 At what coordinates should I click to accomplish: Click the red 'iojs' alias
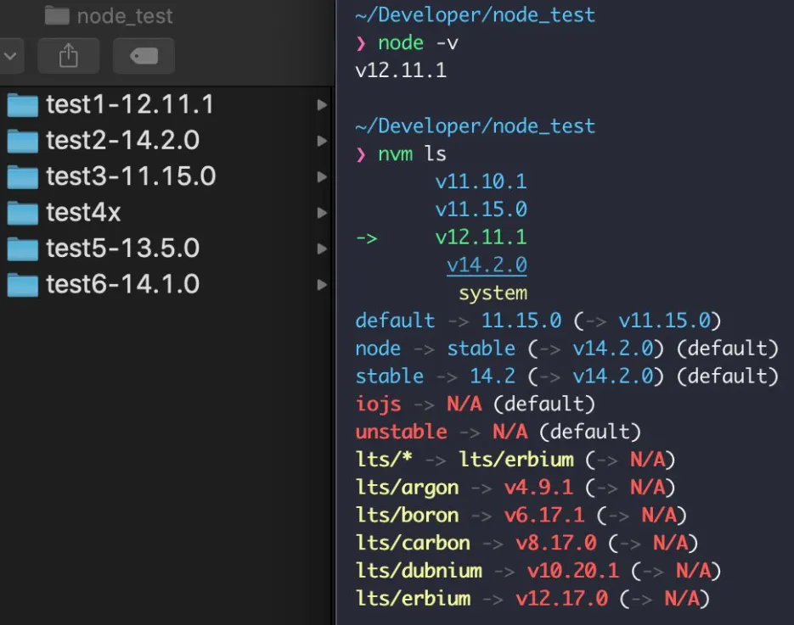click(378, 404)
